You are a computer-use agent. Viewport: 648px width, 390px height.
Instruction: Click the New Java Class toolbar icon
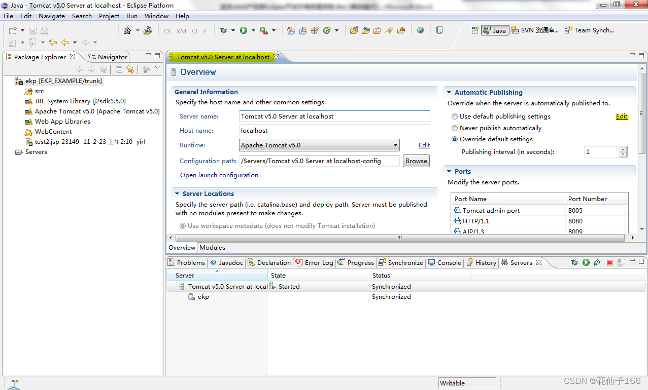(327, 31)
